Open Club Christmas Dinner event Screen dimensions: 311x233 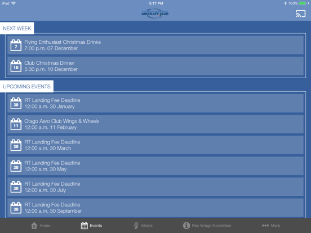(x=155, y=66)
